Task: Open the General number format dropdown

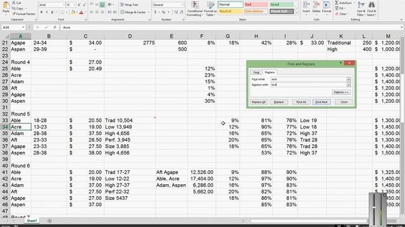Action: coord(182,4)
